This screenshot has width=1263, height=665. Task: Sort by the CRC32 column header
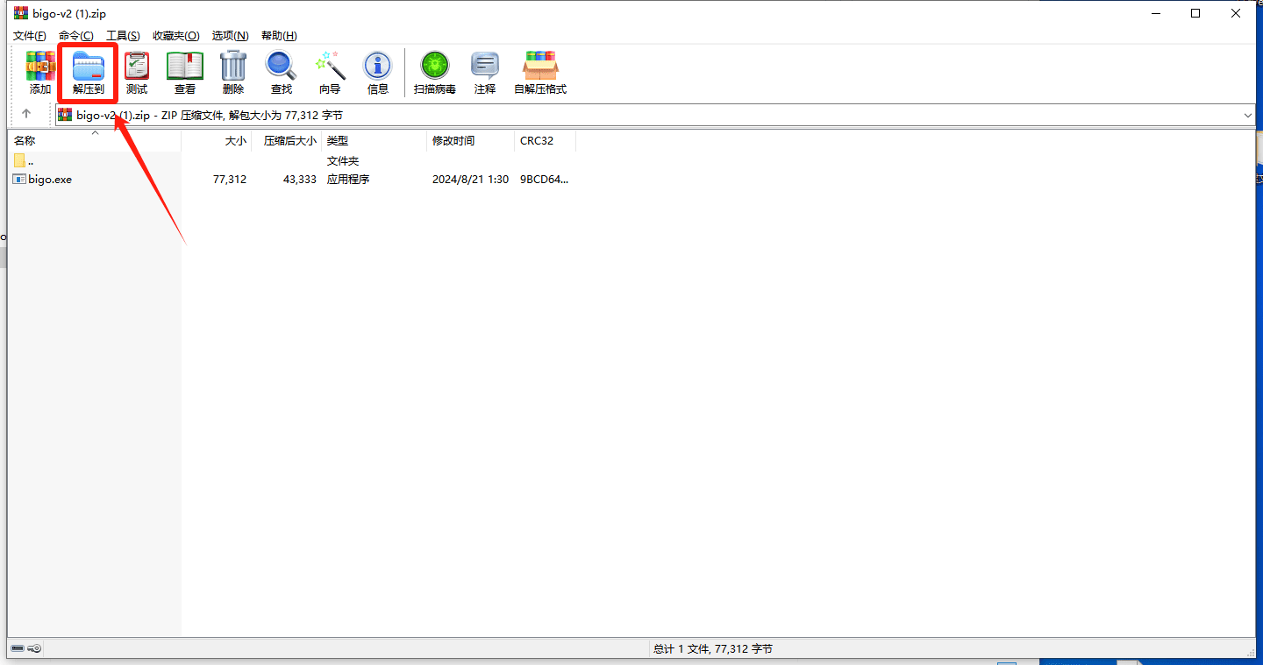point(546,140)
